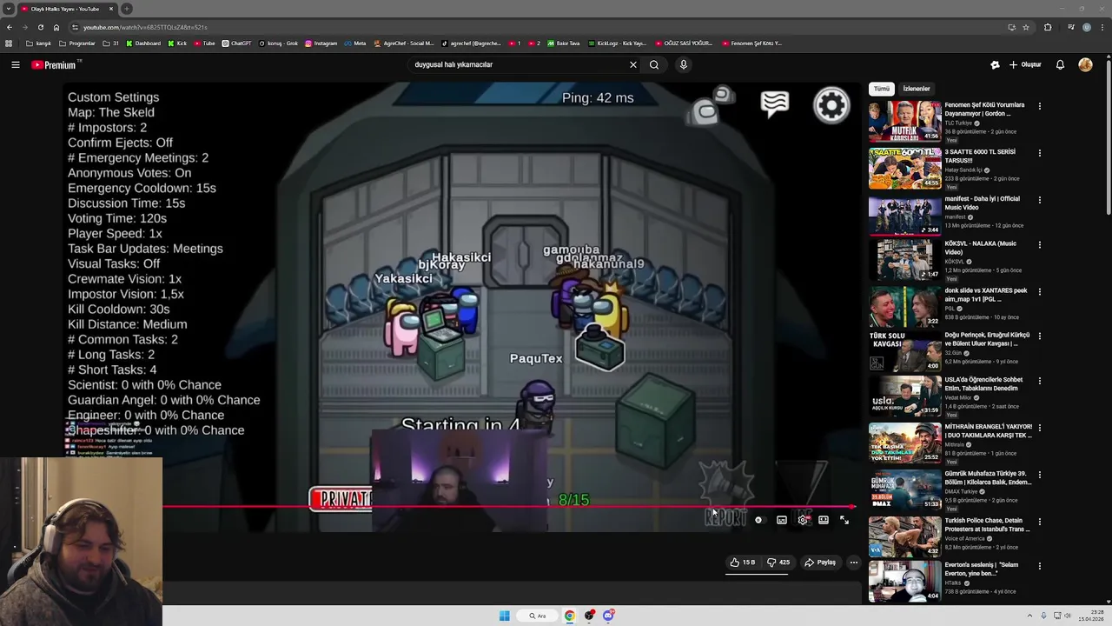Clear the search box text
1112x626 pixels.
click(632, 64)
